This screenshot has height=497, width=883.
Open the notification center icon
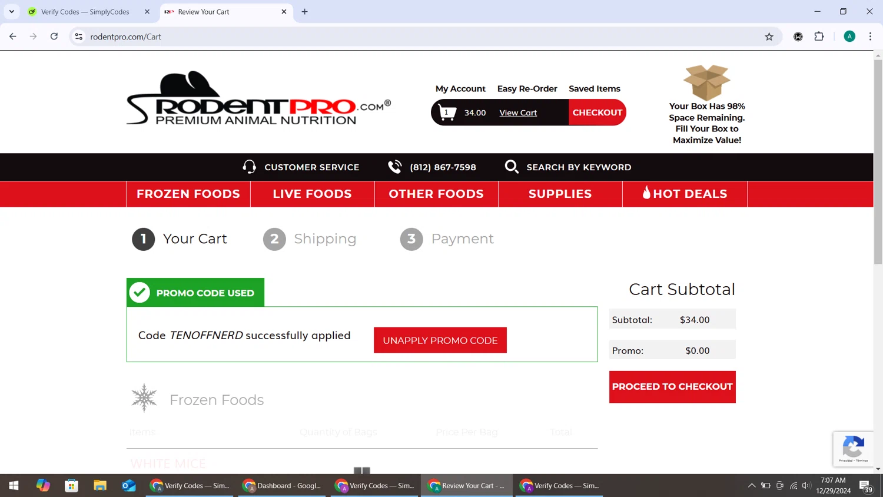click(866, 486)
